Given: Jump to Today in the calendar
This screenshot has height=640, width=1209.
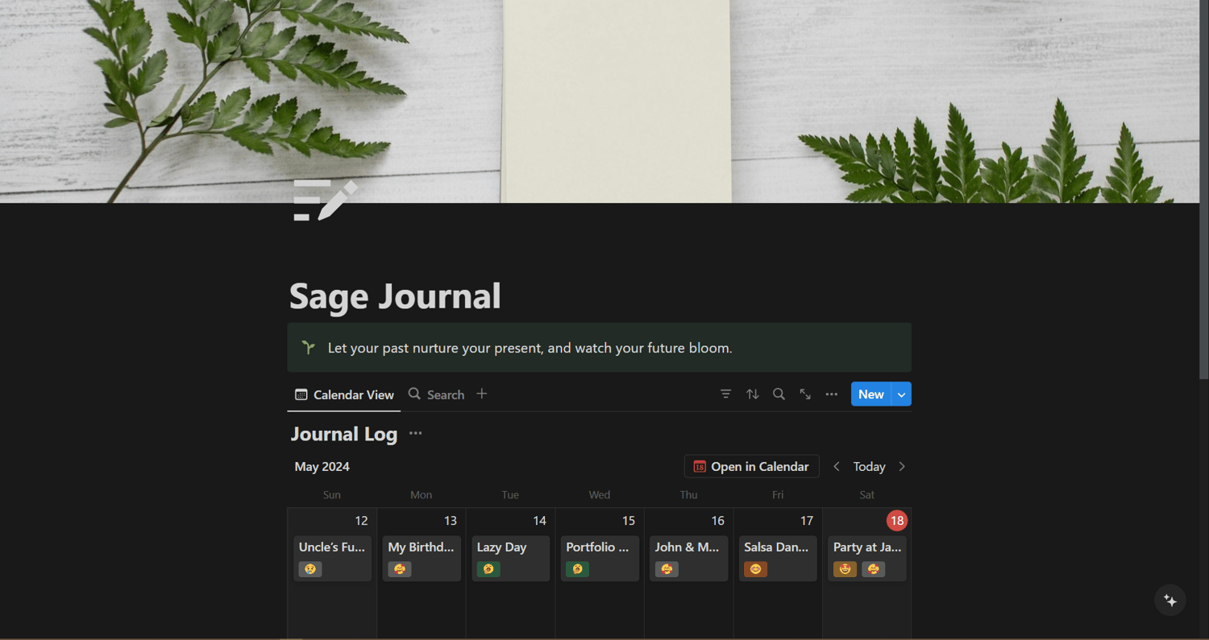Looking at the screenshot, I should pos(869,467).
